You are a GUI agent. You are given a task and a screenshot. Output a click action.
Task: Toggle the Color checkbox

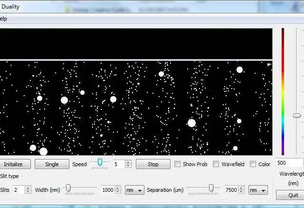pos(253,164)
